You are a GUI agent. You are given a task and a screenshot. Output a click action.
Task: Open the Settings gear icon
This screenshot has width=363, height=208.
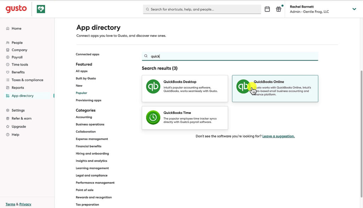click(7, 110)
